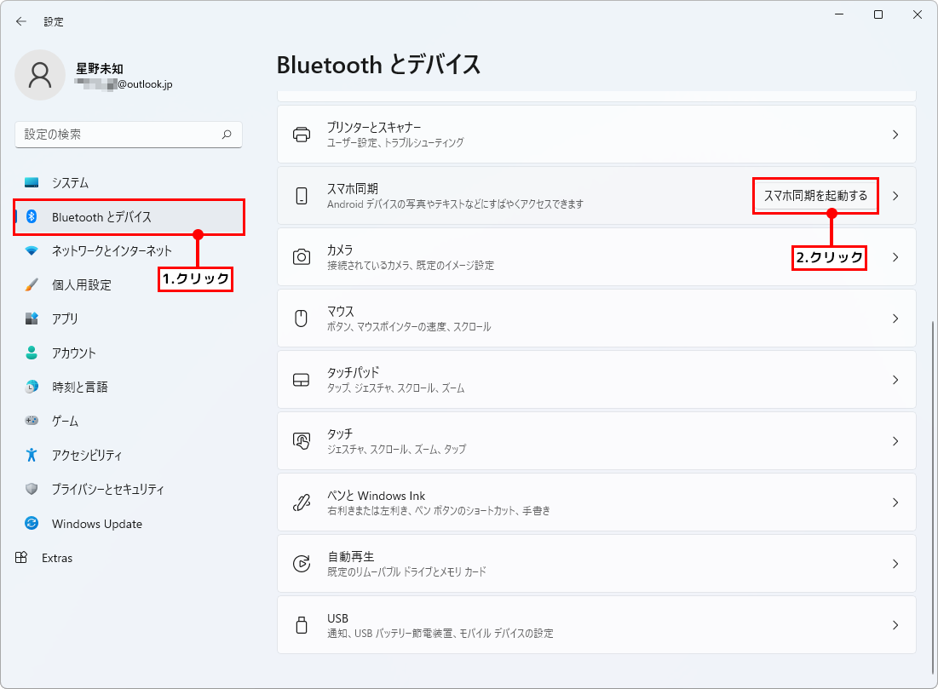Click the カメラ row title text
This screenshot has height=689, width=938.
click(340, 250)
